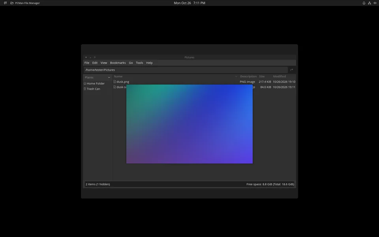Image resolution: width=379 pixels, height=237 pixels.
Task: Click the Pictures window title
Action: (189, 57)
